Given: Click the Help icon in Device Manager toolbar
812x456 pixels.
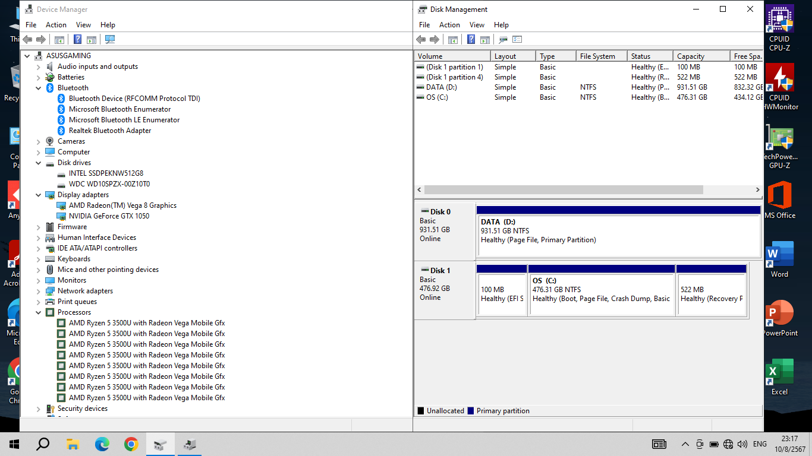Looking at the screenshot, I should (77, 39).
